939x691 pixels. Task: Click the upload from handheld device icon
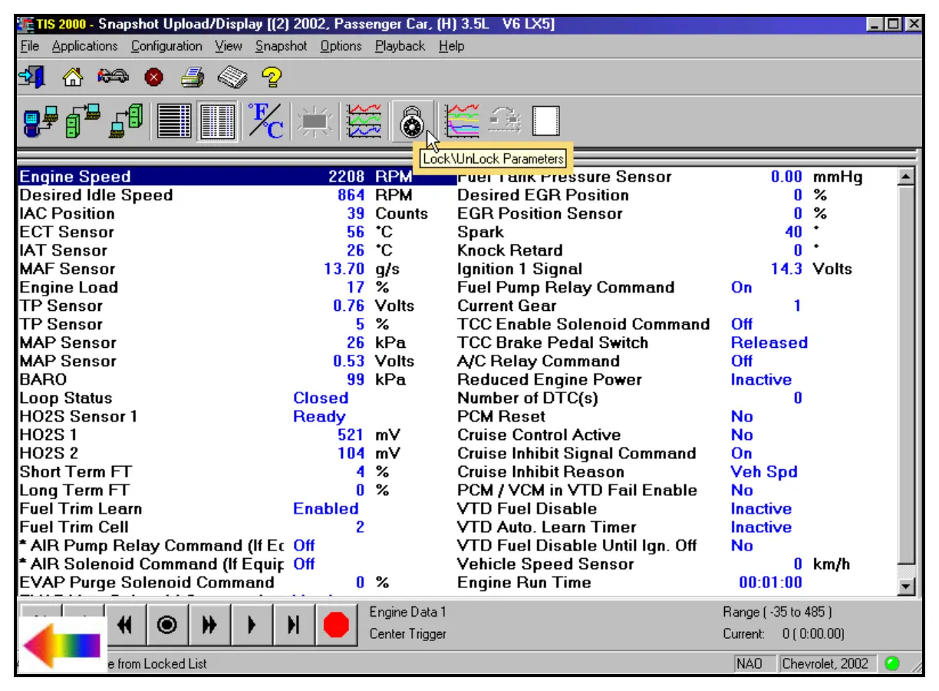pos(40,121)
